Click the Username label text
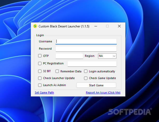 (45, 41)
